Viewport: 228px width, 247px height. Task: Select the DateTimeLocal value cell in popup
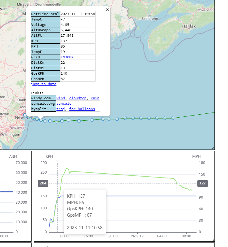coord(78,14)
